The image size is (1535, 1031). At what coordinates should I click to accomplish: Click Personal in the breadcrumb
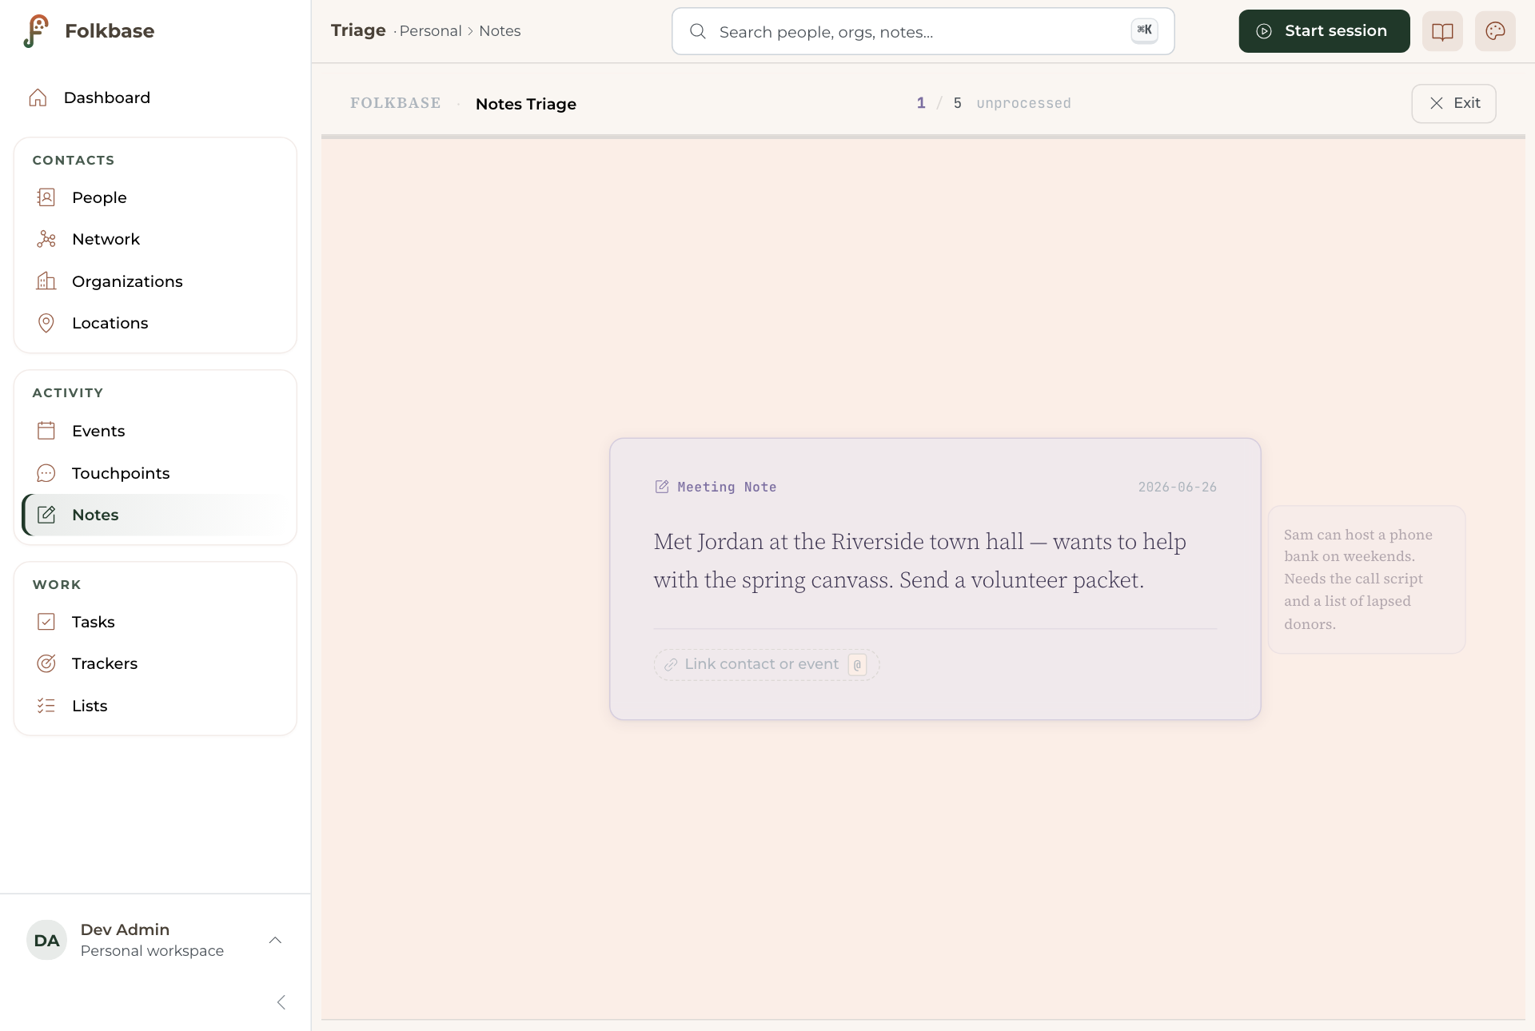coord(430,31)
